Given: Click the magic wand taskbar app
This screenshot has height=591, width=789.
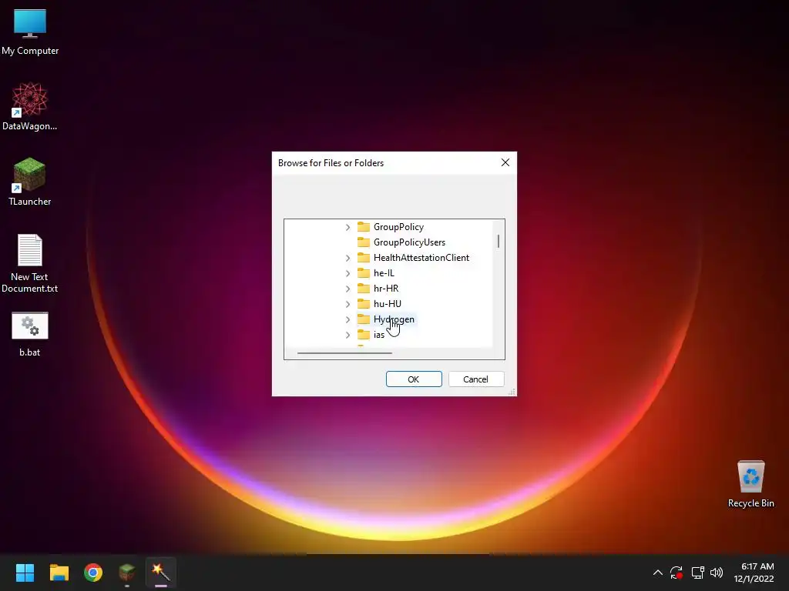Looking at the screenshot, I should pyautogui.click(x=161, y=573).
